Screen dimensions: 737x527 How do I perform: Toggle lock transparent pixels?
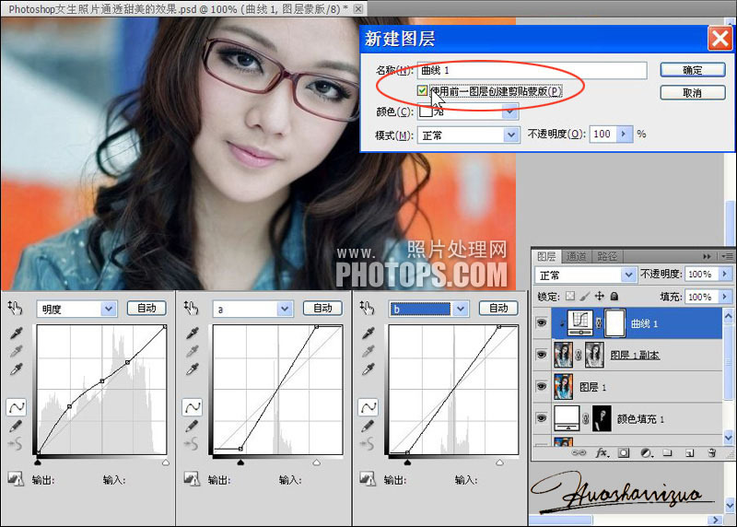click(x=570, y=296)
